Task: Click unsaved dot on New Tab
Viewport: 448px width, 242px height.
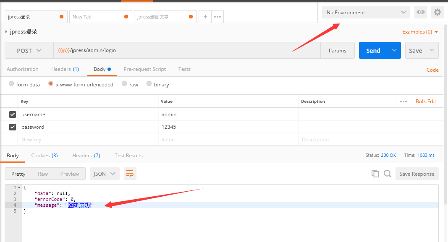Action: click(x=126, y=16)
